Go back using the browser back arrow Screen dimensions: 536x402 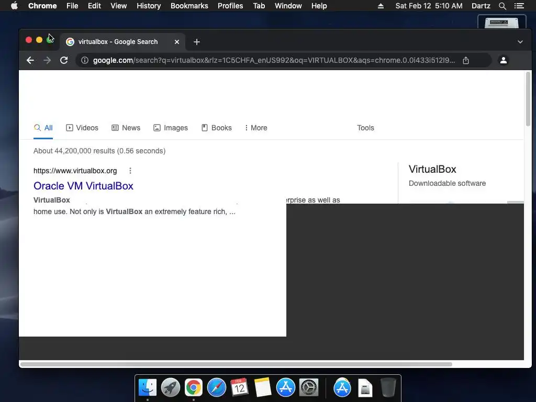pos(30,61)
